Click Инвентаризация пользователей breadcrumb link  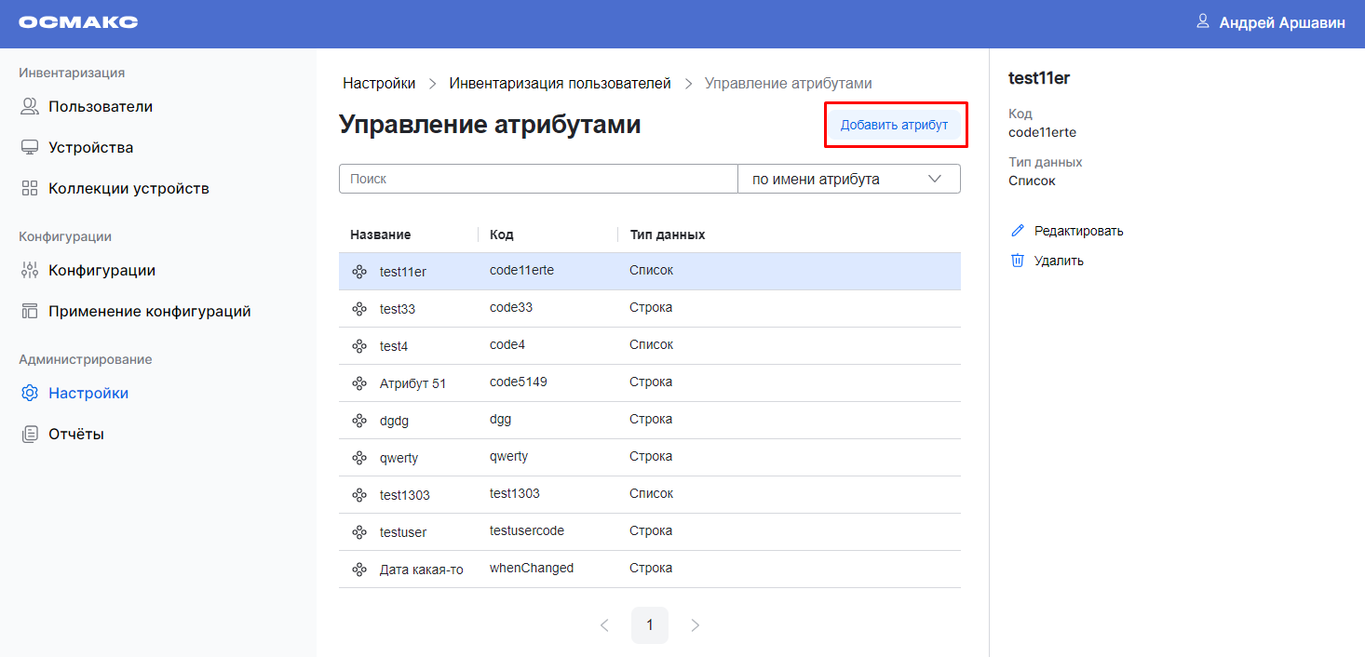tap(560, 84)
